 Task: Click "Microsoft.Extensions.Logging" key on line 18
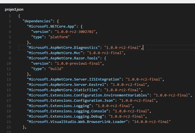(59, 106)
